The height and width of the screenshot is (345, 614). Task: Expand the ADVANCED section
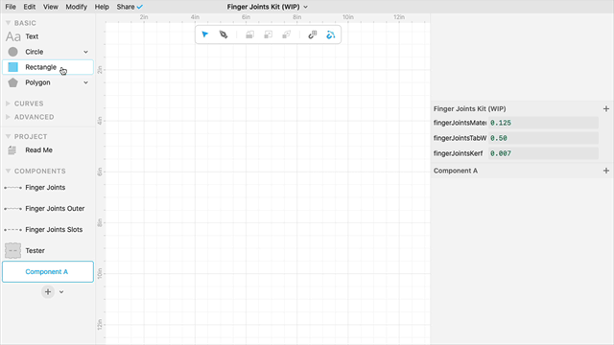point(8,117)
